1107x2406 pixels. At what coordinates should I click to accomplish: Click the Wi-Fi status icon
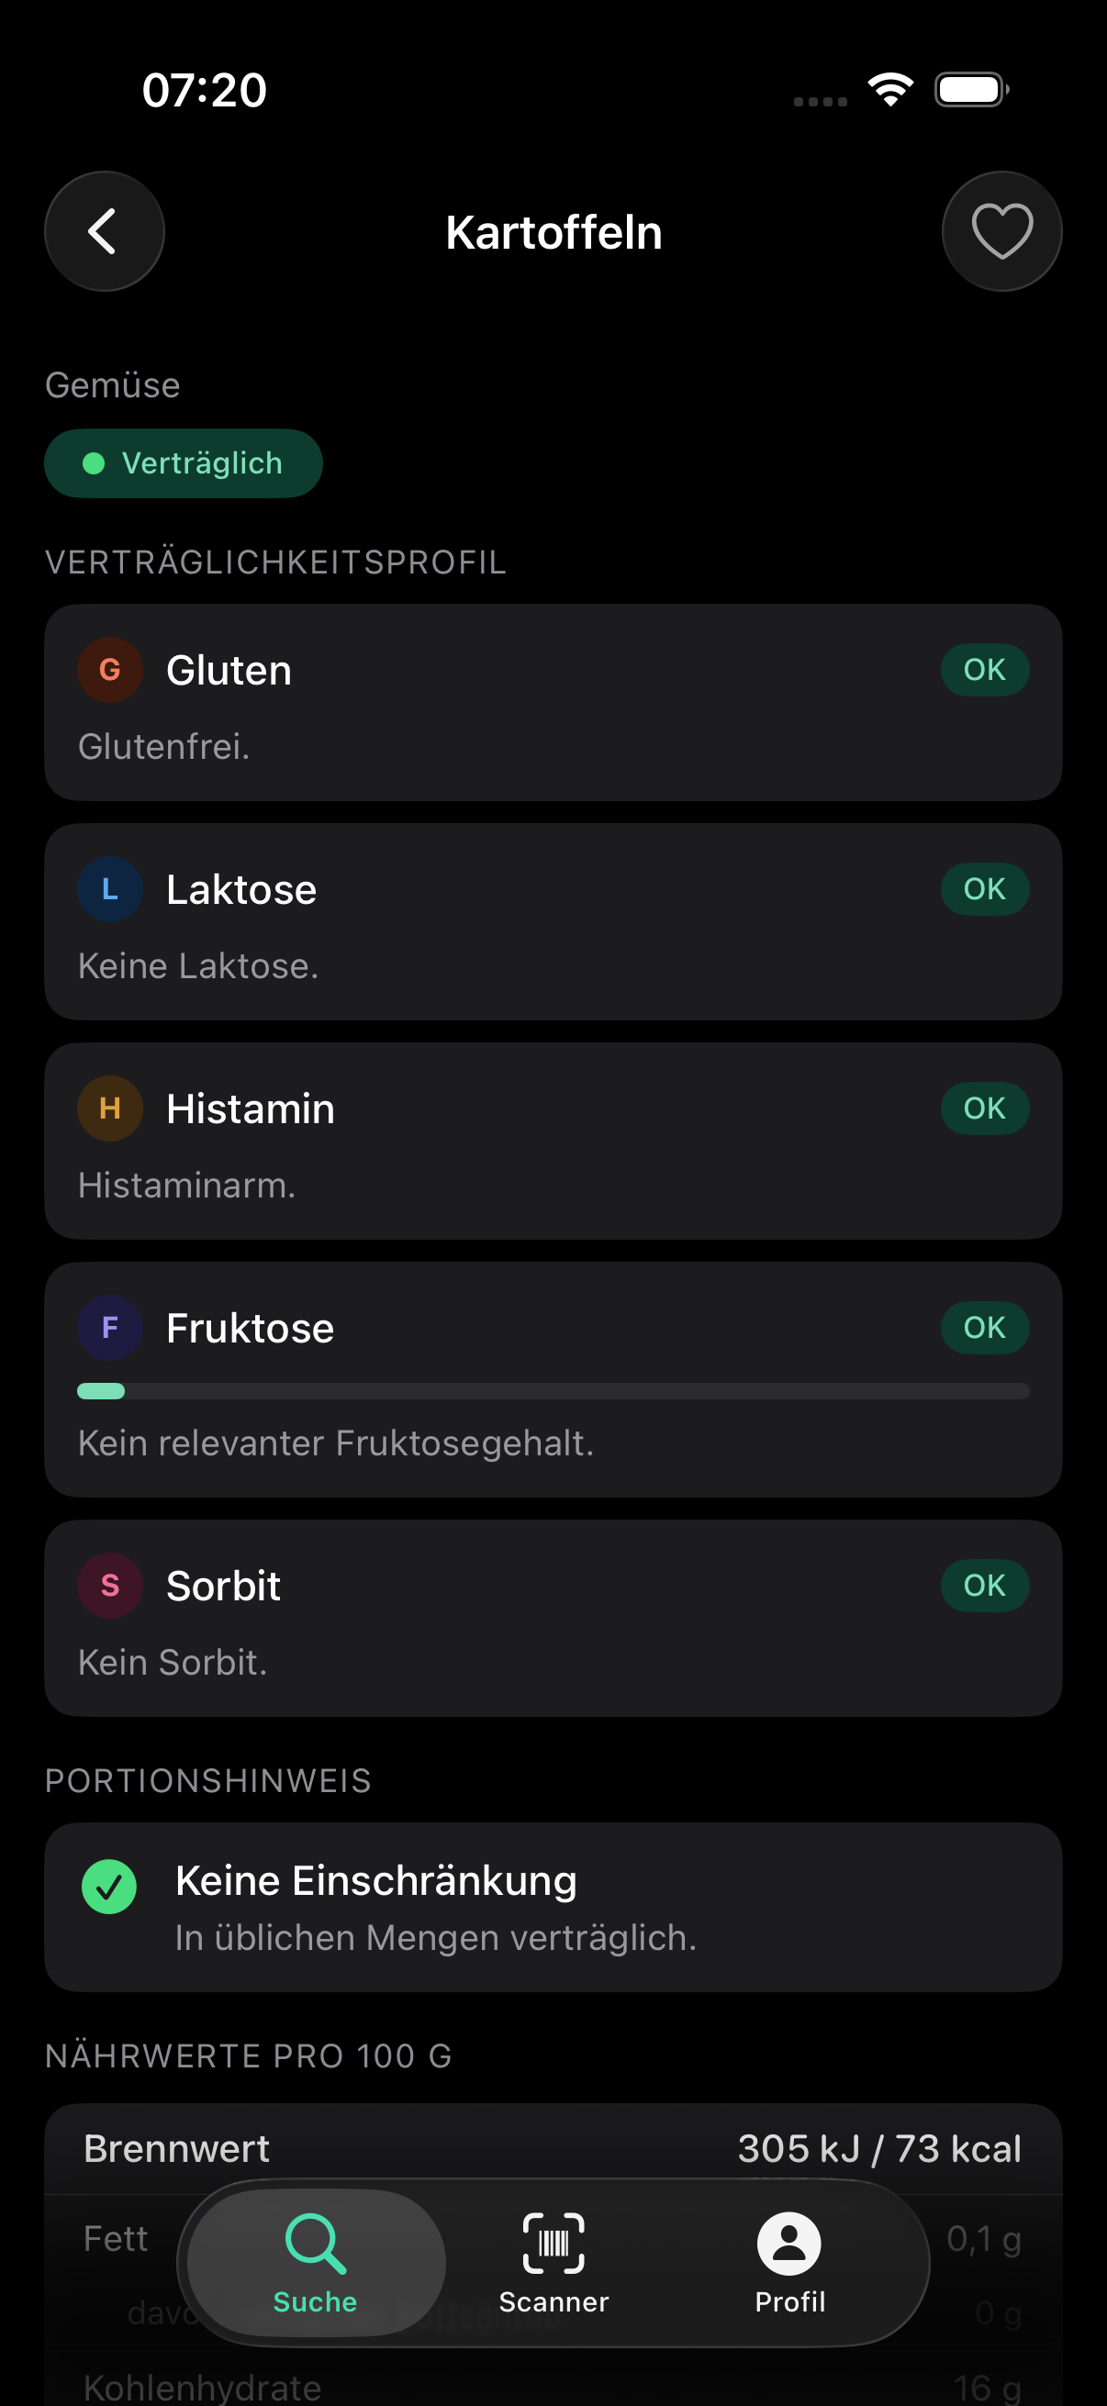890,90
